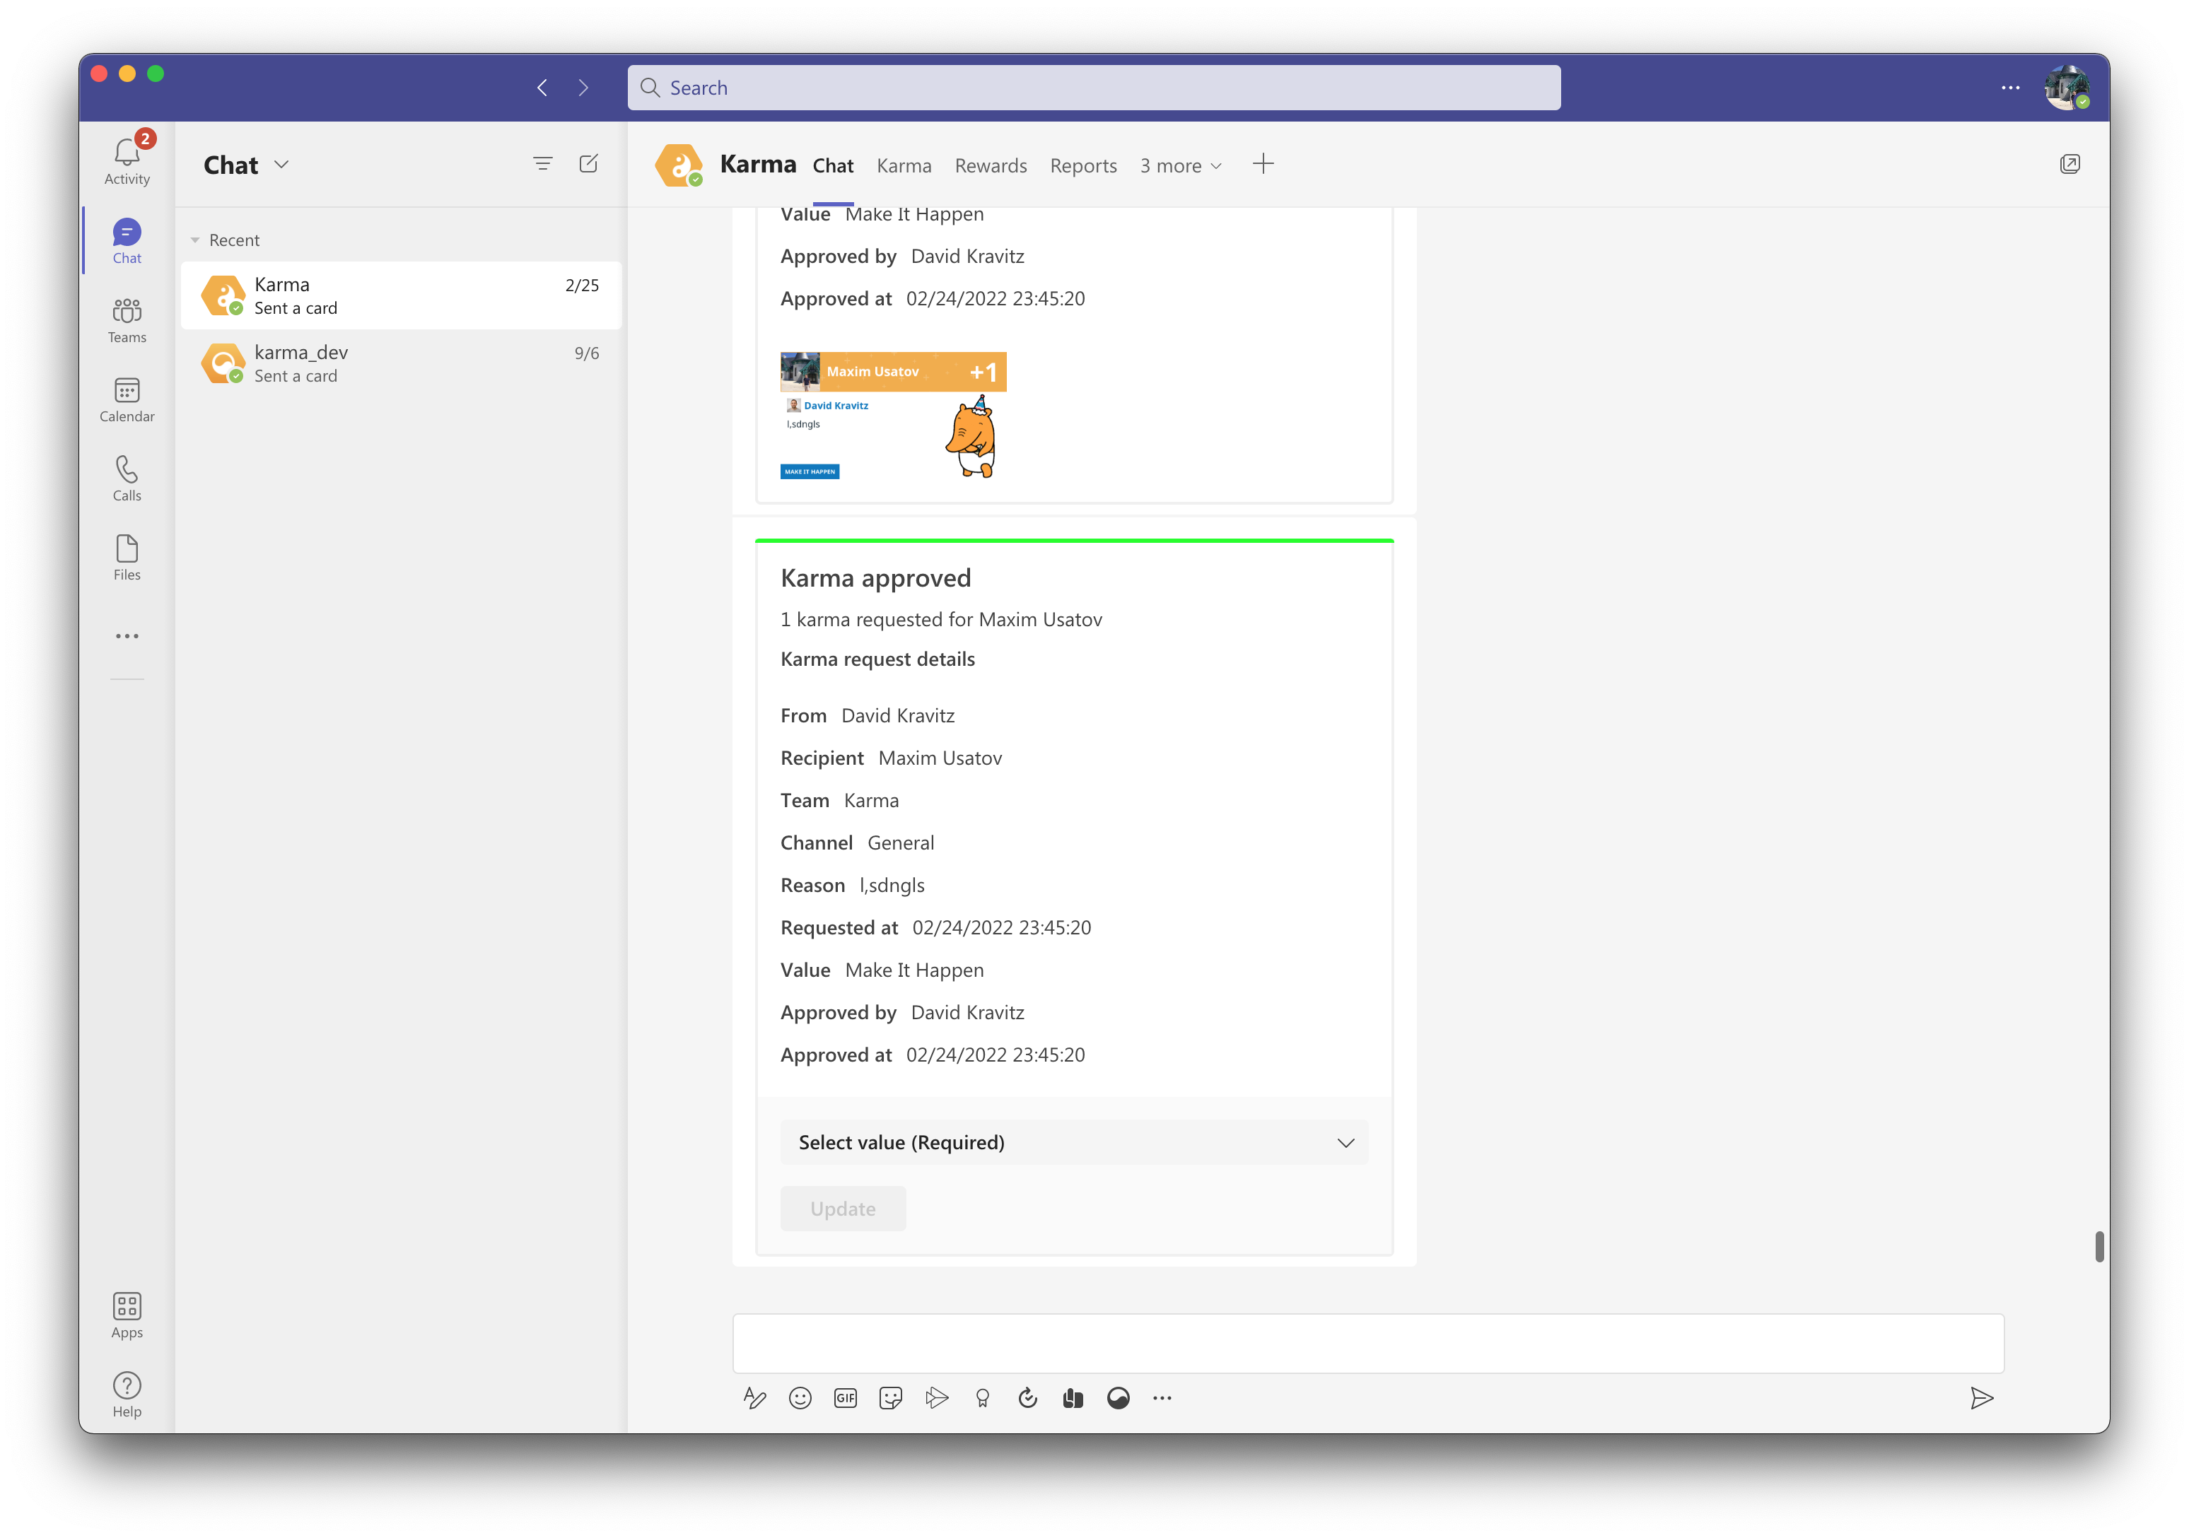Click the Update button

pyautogui.click(x=843, y=1209)
